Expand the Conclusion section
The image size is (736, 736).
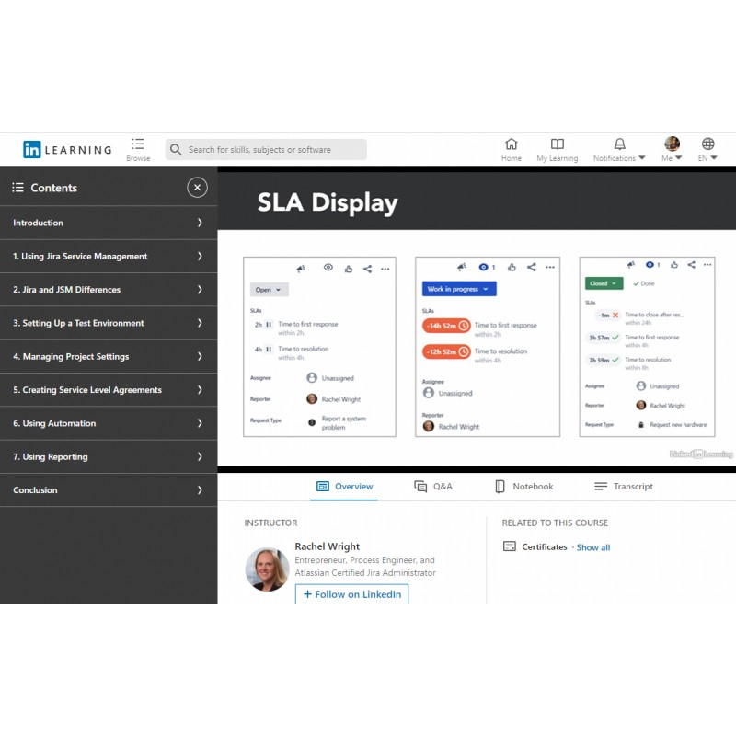point(109,489)
